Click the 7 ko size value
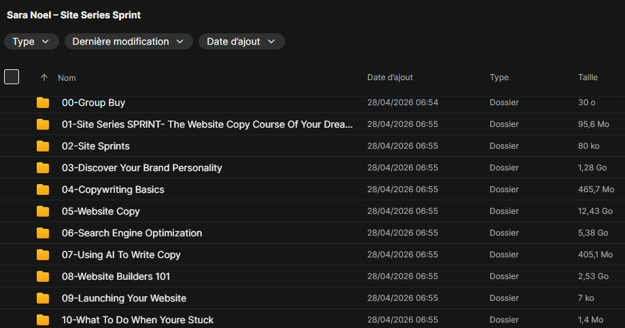Screen dimensions: 625x328 586,297
